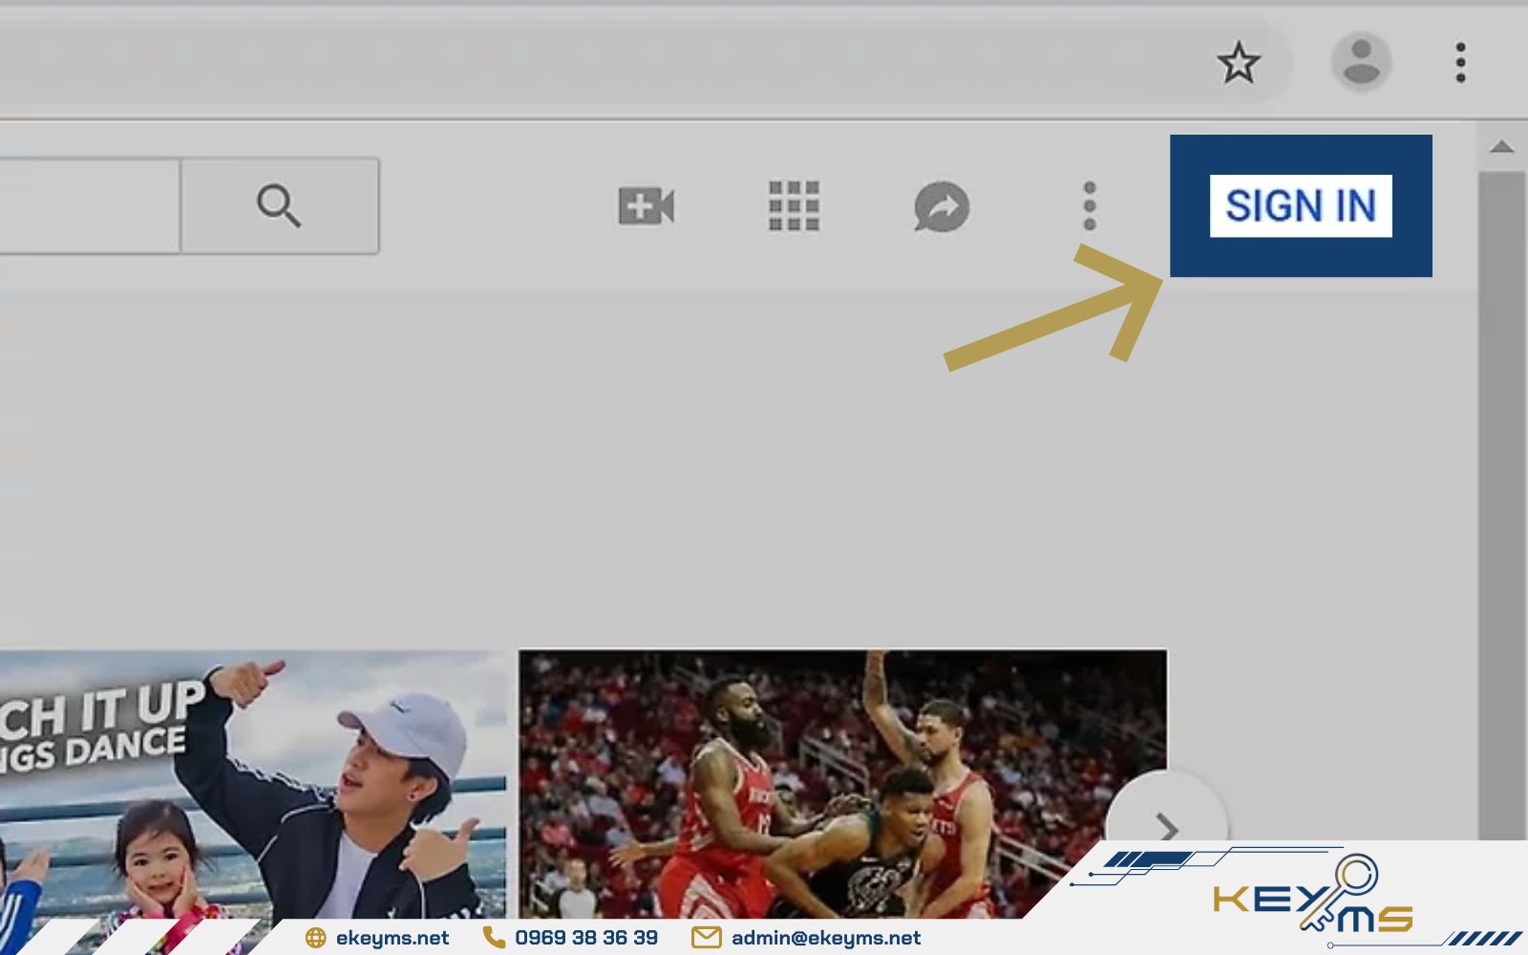The width and height of the screenshot is (1528, 955).
Task: Open YouTube settings vertical dots menu
Action: 1090,206
